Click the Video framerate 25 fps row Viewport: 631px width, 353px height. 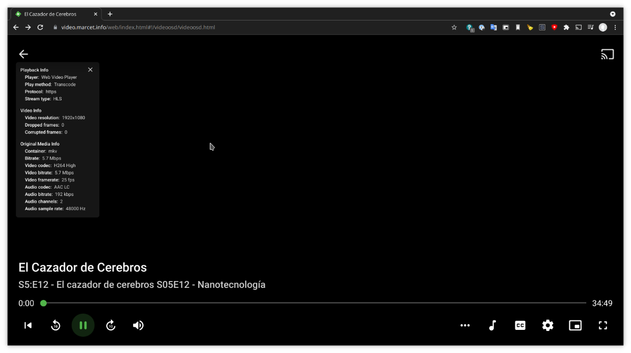(x=50, y=180)
